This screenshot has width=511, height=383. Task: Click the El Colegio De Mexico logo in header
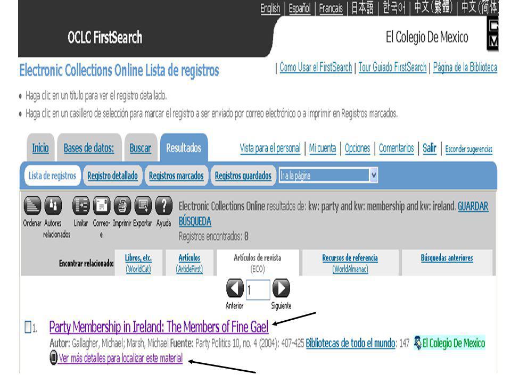click(427, 37)
